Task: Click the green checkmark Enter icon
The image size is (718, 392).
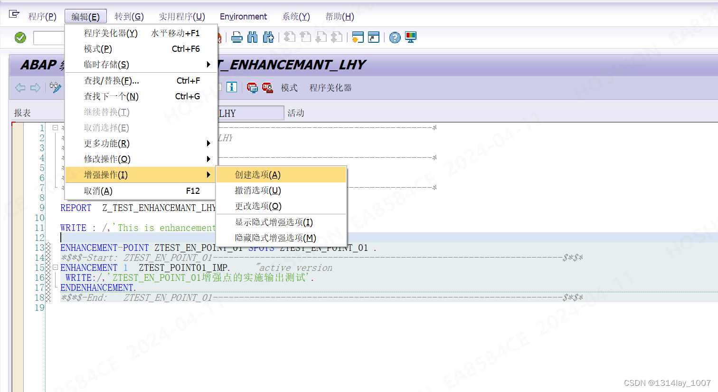Action: tap(20, 38)
